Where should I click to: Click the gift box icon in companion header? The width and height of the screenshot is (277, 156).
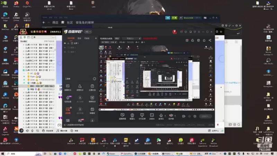187,40
